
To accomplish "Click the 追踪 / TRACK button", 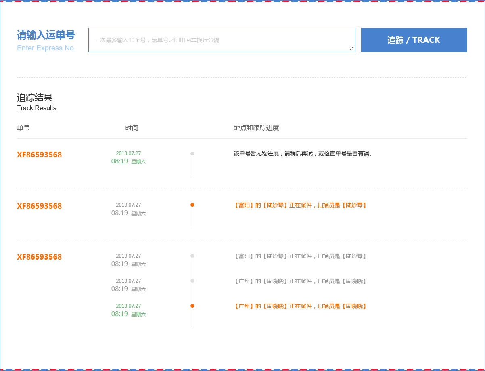I will pos(414,40).
